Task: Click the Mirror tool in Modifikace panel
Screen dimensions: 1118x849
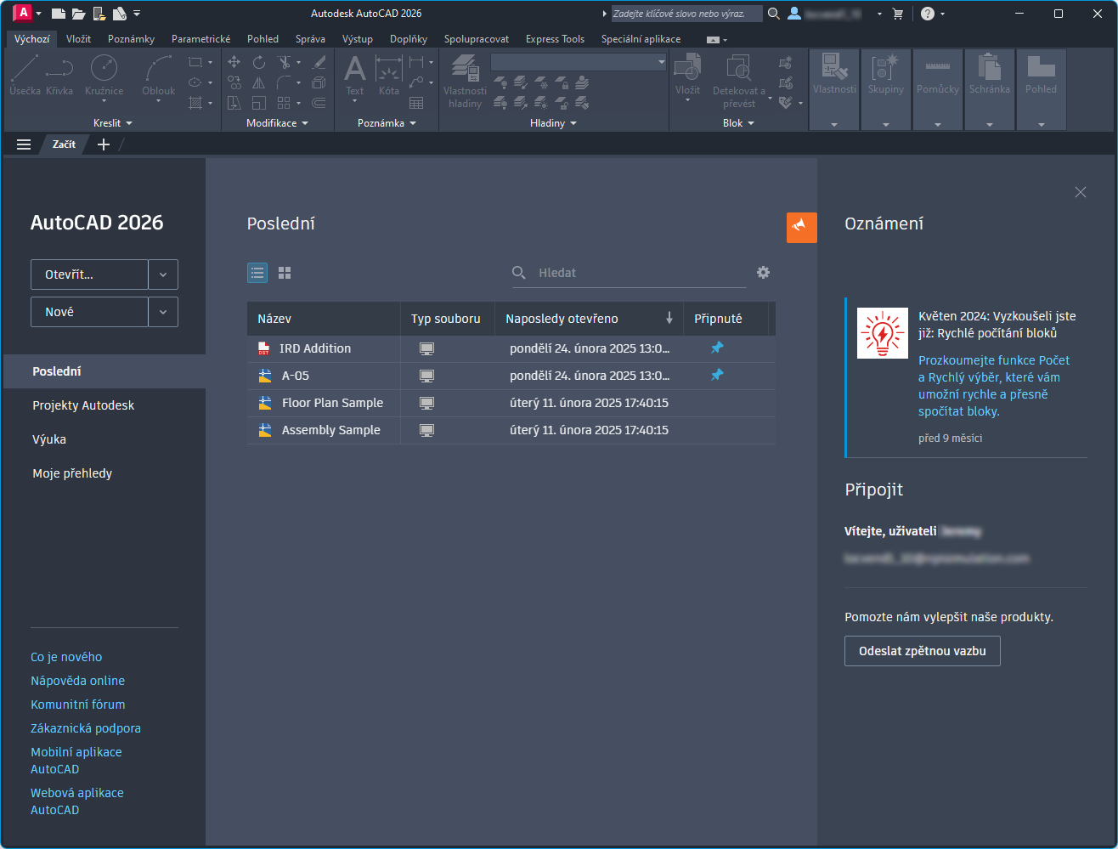Action: point(259,82)
